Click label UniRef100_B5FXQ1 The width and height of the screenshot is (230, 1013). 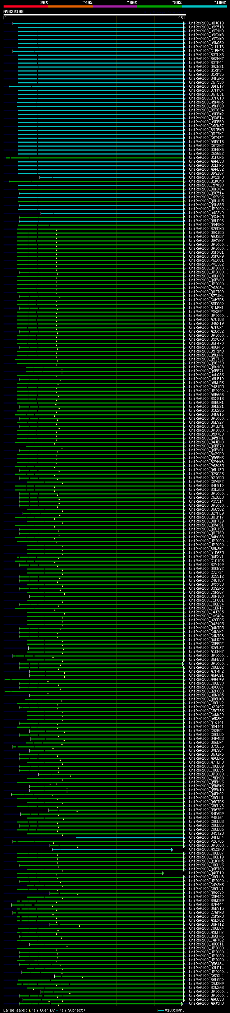coord(206,253)
